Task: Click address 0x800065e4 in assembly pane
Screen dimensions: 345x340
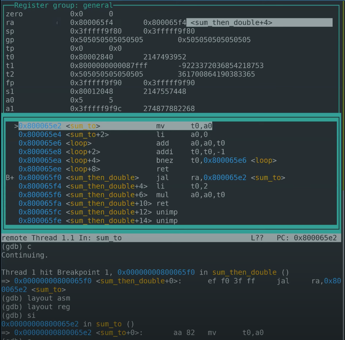Action: tap(40, 135)
